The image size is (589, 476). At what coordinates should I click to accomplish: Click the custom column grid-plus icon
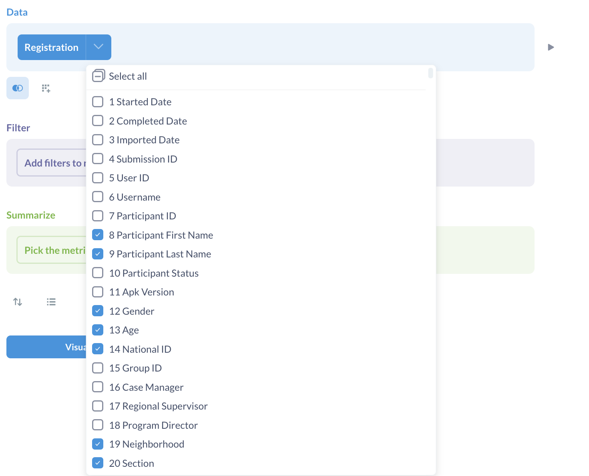coord(46,88)
